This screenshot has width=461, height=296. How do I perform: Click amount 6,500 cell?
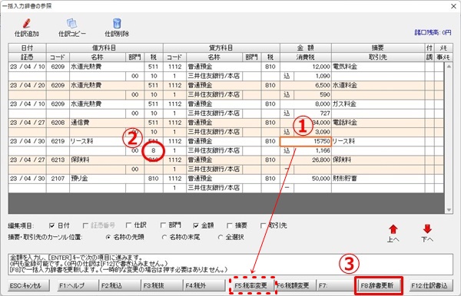(306, 85)
